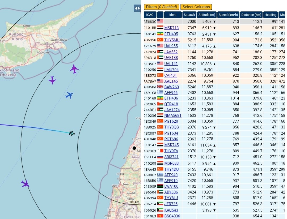
Task: Open the MSR745 flight link
Action: [x=171, y=145]
